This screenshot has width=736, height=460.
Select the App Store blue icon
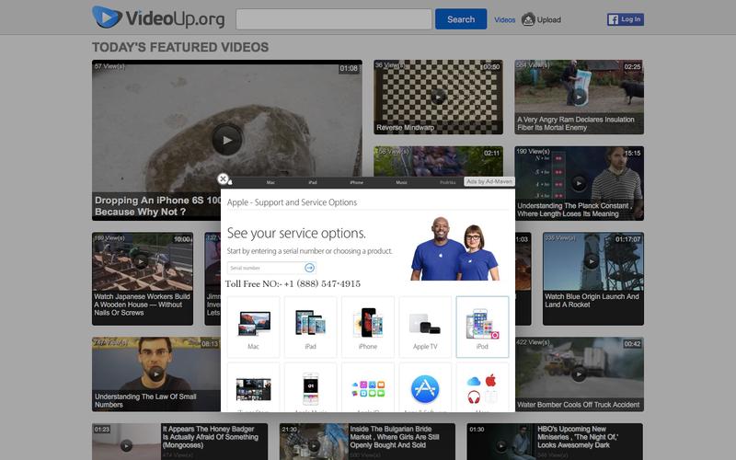pos(425,387)
